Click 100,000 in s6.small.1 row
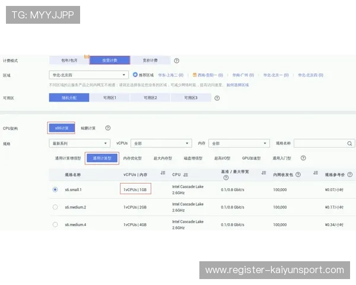Image resolution: width=356 pixels, height=285 pixels. [x=279, y=189]
